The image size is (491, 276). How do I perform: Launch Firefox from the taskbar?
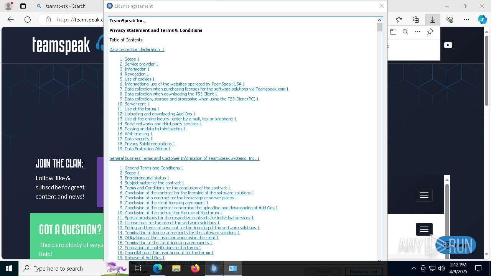coord(195,268)
